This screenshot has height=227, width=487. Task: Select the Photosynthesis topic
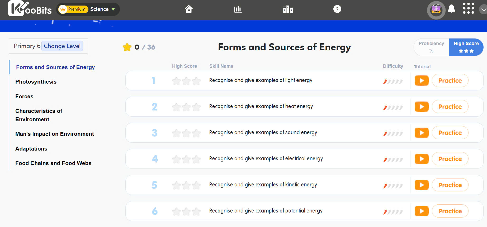36,82
